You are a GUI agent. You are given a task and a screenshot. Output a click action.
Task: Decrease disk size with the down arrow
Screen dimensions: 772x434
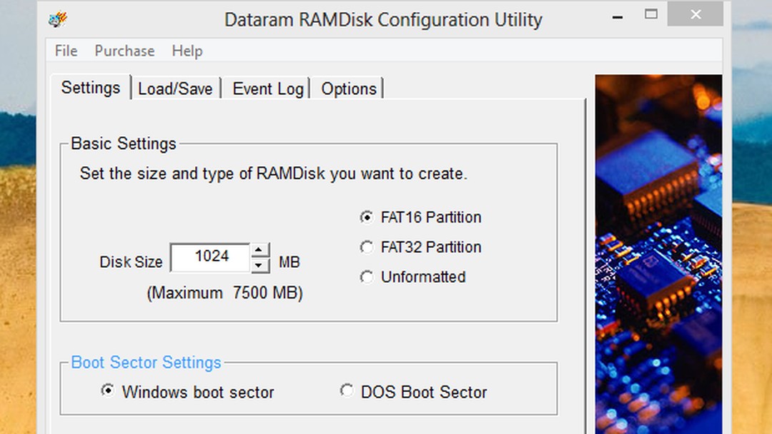[259, 265]
